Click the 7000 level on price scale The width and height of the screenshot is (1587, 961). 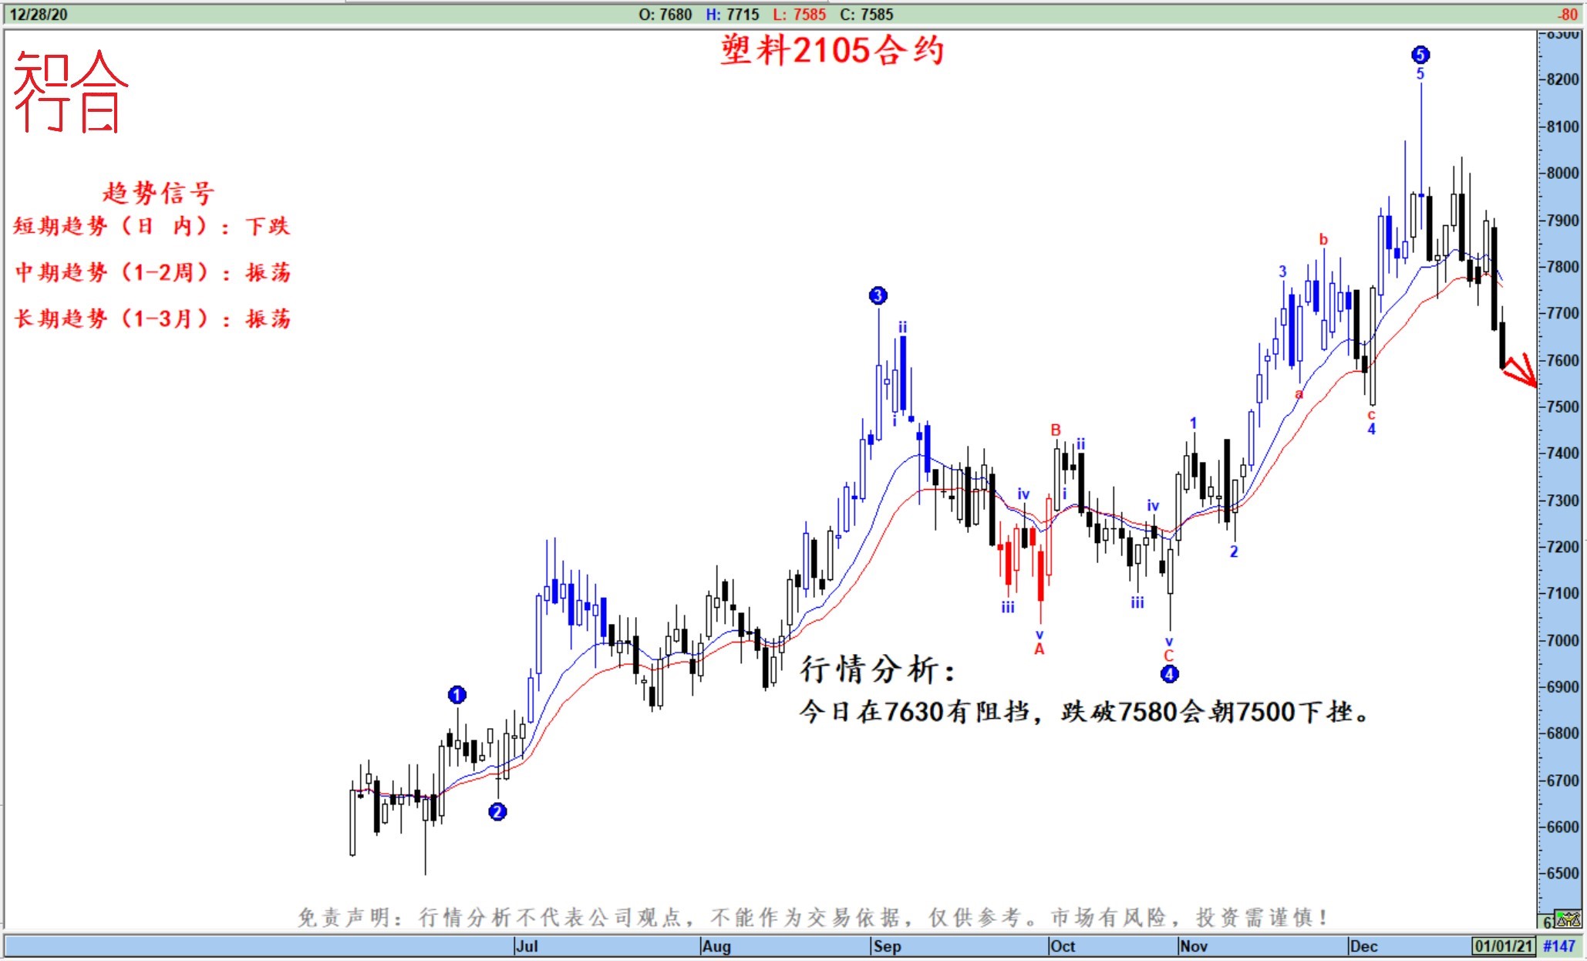pos(1562,640)
